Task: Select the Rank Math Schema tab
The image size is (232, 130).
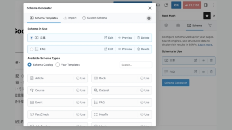Action: pos(195,26)
